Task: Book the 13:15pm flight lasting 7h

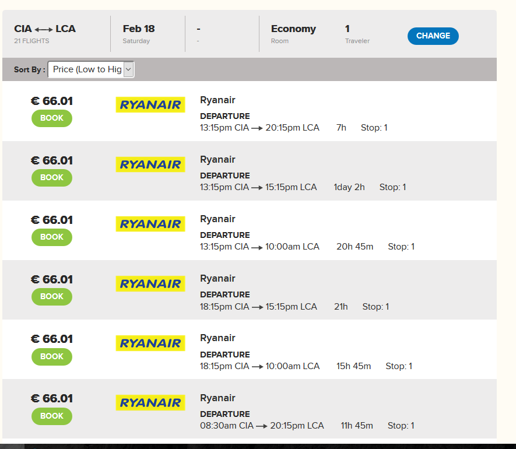Action: [52, 118]
